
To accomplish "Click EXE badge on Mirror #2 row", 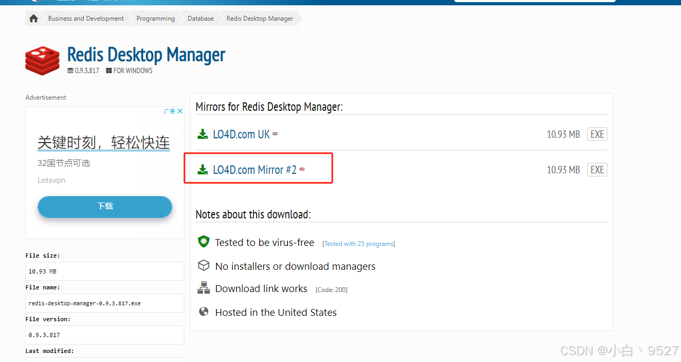I will click(597, 170).
